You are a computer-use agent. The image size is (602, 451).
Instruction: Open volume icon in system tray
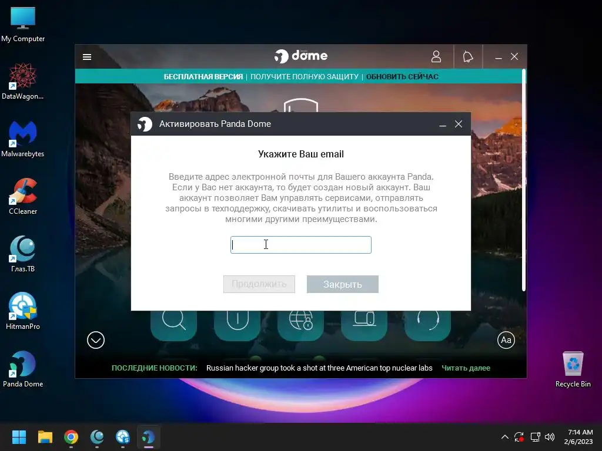[x=550, y=437]
